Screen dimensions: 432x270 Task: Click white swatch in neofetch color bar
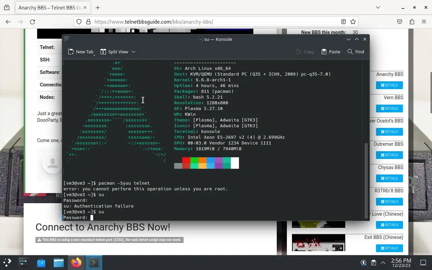235,163
